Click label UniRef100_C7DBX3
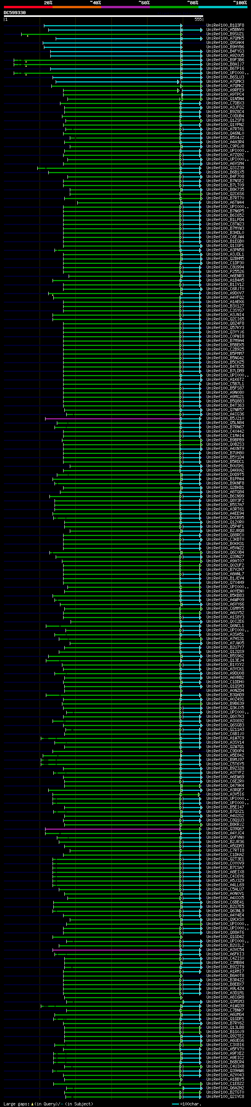The height and width of the screenshot is (1107, 251). click(225, 103)
